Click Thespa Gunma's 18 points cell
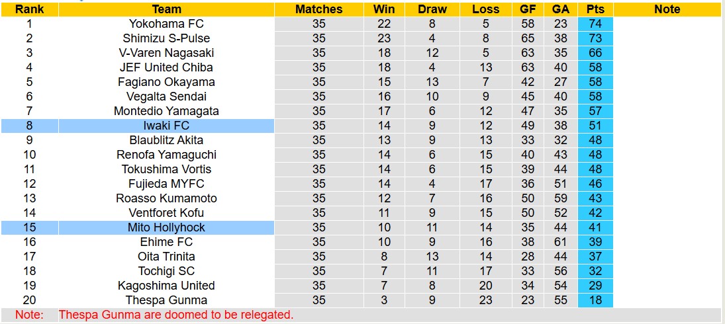 (595, 300)
